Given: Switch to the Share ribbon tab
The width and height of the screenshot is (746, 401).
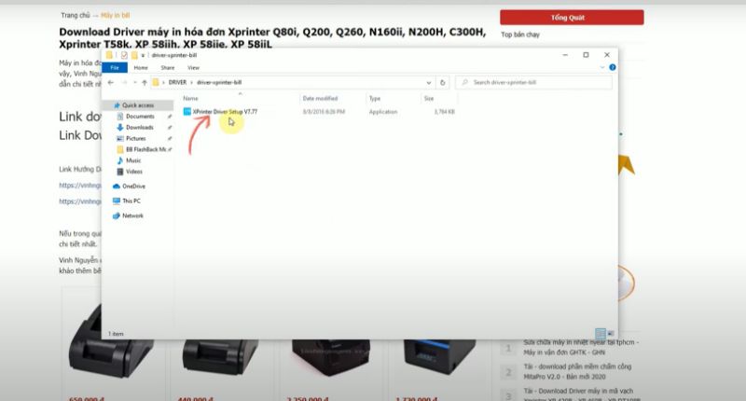Looking at the screenshot, I should 167,67.
